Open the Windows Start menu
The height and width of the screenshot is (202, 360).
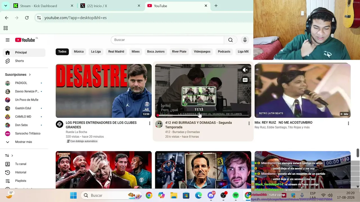pos(73,195)
